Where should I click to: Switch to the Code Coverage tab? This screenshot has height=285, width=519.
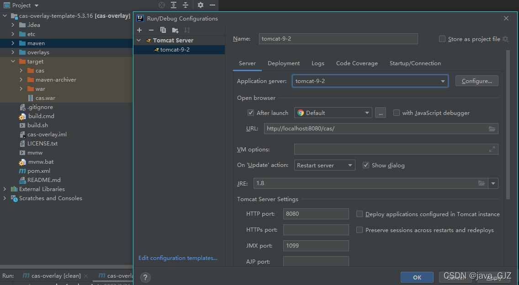point(357,63)
